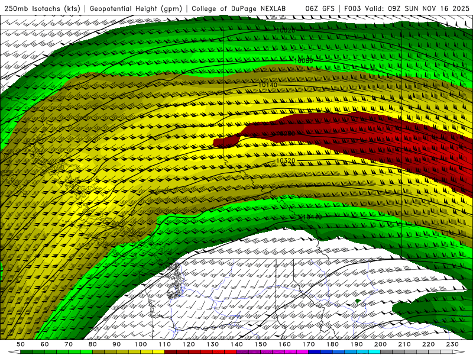The image size is (473, 355).
Task: Click the 170 kts legend value
Action: [309, 344]
